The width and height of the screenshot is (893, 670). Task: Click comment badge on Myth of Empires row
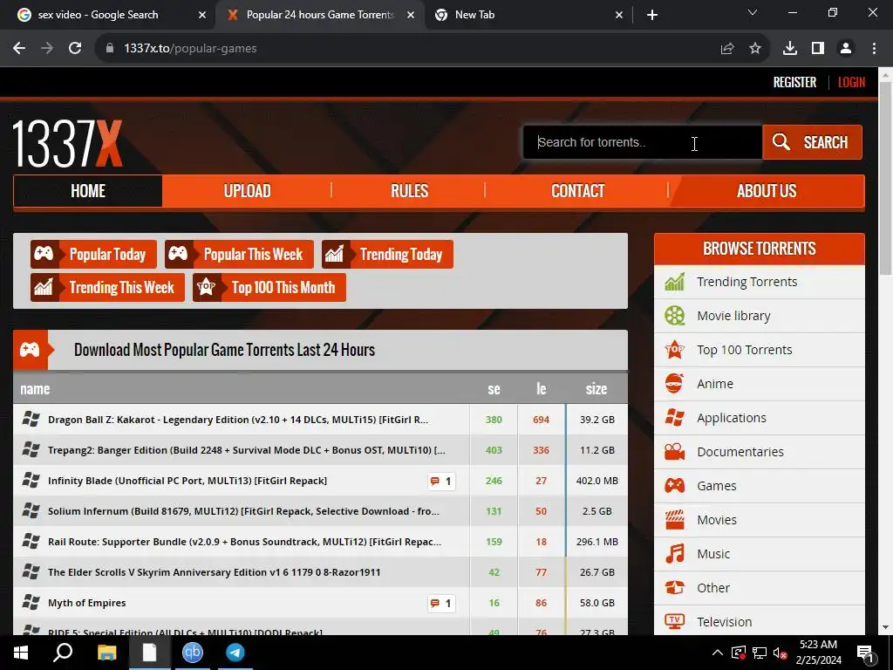point(441,604)
